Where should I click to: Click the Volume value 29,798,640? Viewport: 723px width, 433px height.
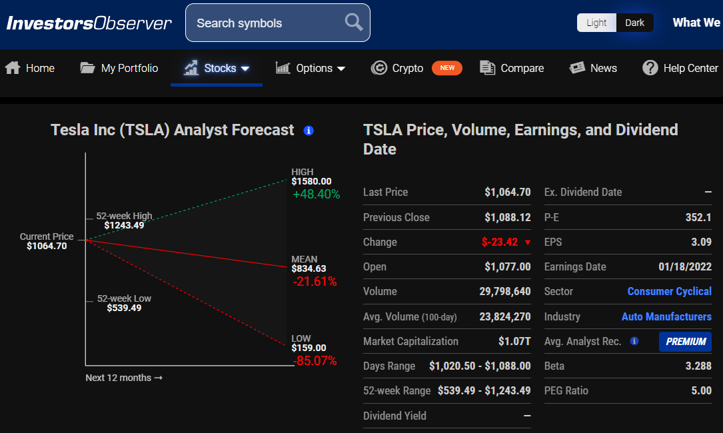[x=505, y=291]
